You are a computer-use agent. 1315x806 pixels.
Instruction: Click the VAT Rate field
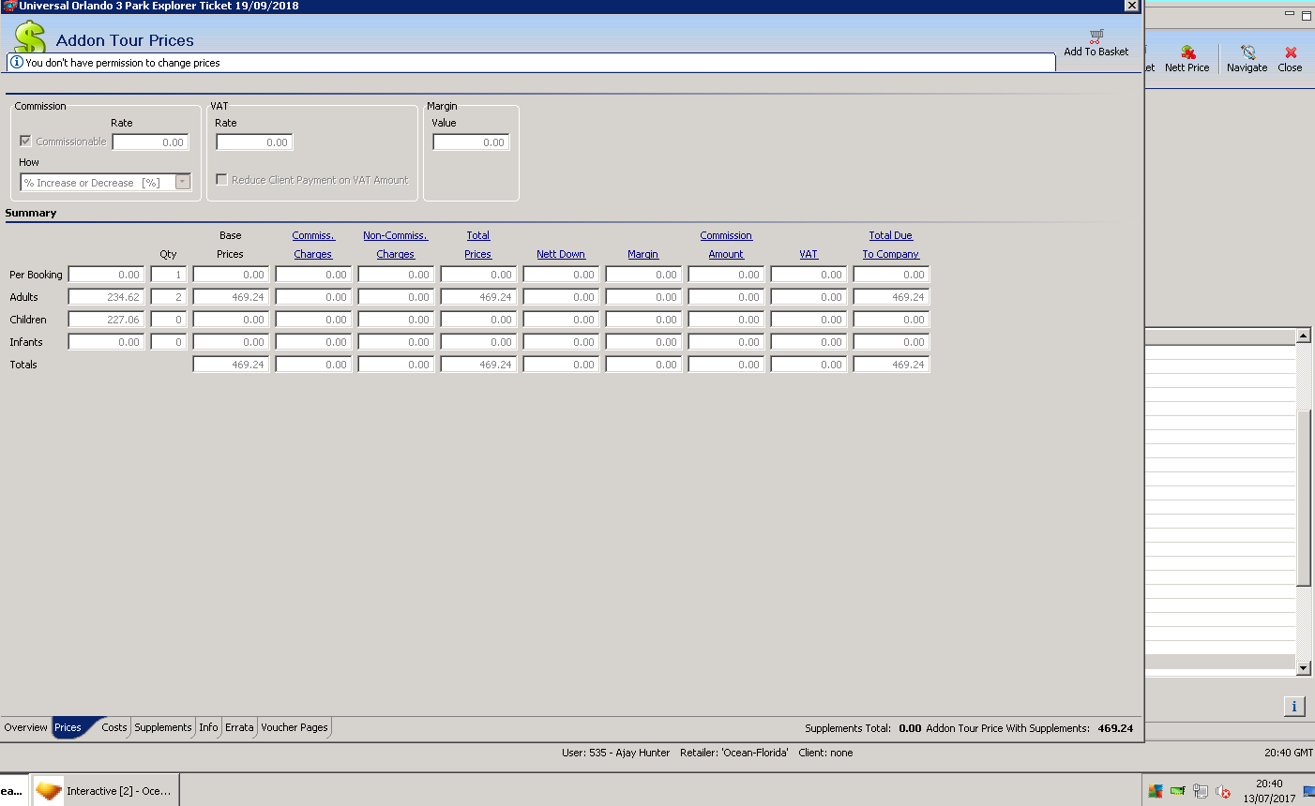tap(255, 142)
